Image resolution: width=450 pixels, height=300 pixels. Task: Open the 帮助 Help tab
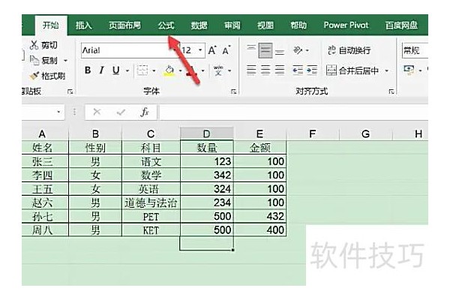click(x=298, y=25)
